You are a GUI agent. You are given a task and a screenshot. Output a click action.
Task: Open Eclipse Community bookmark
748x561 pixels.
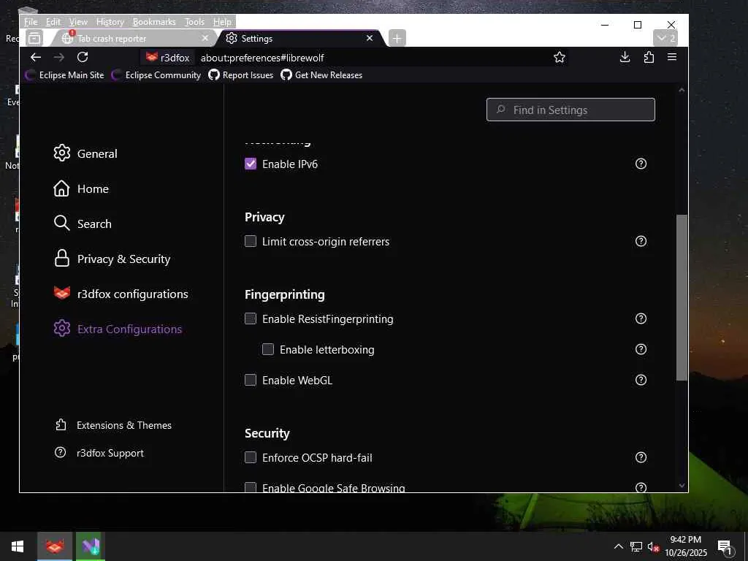pos(156,75)
